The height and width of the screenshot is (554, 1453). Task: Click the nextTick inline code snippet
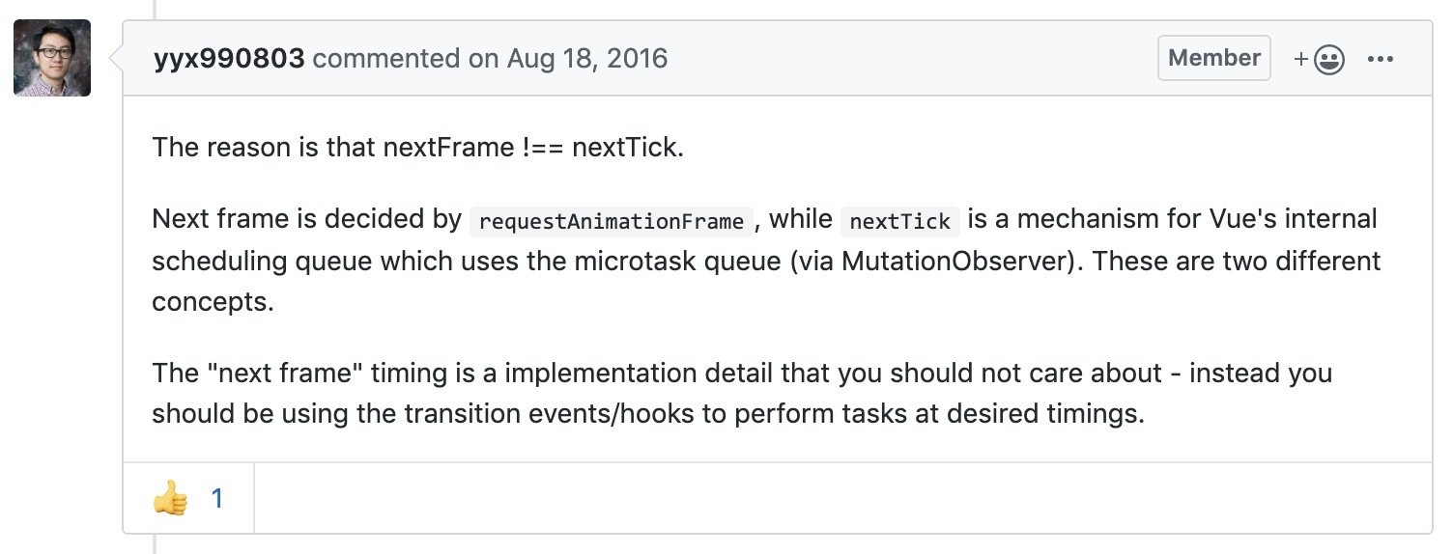click(x=899, y=221)
